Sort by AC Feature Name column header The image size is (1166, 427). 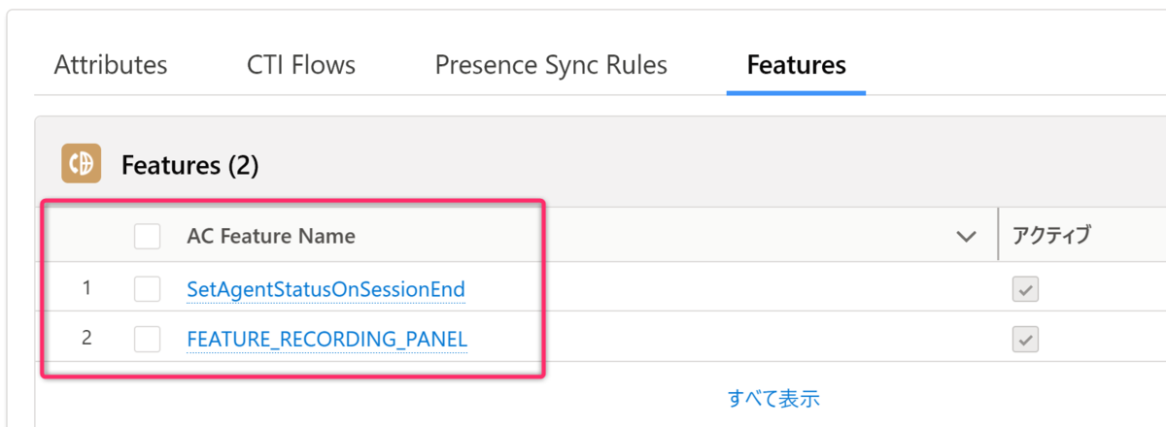271,236
